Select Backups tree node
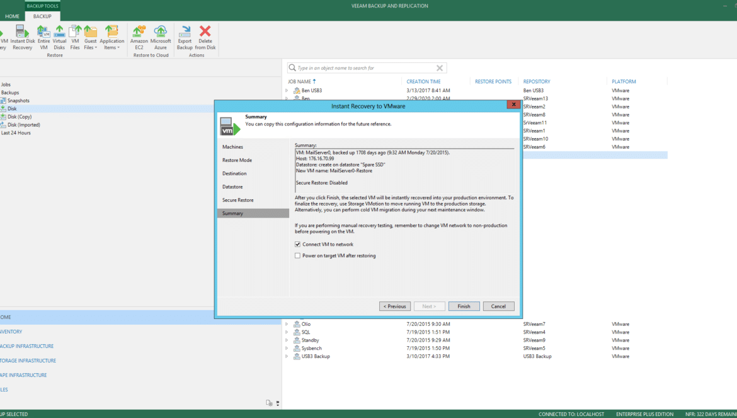Image resolution: width=737 pixels, height=418 pixels. (x=10, y=93)
